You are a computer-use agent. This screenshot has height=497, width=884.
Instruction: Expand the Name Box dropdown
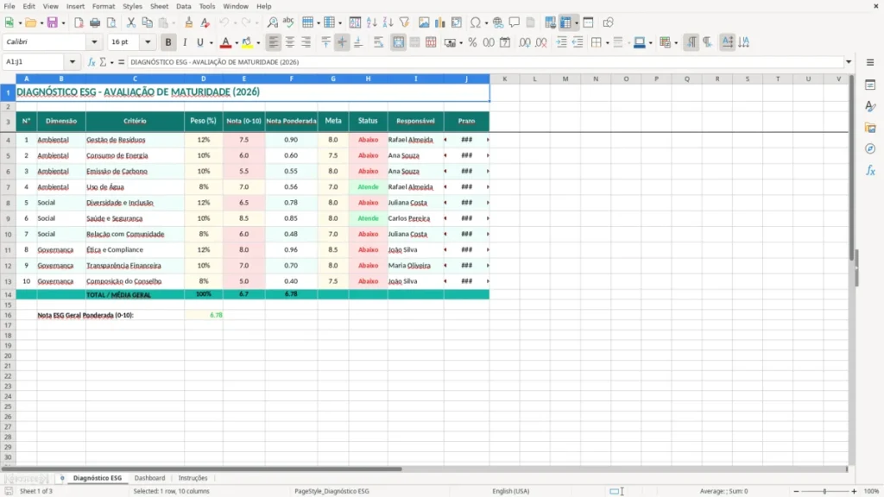[x=73, y=62]
